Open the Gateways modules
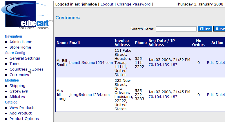 19,91
